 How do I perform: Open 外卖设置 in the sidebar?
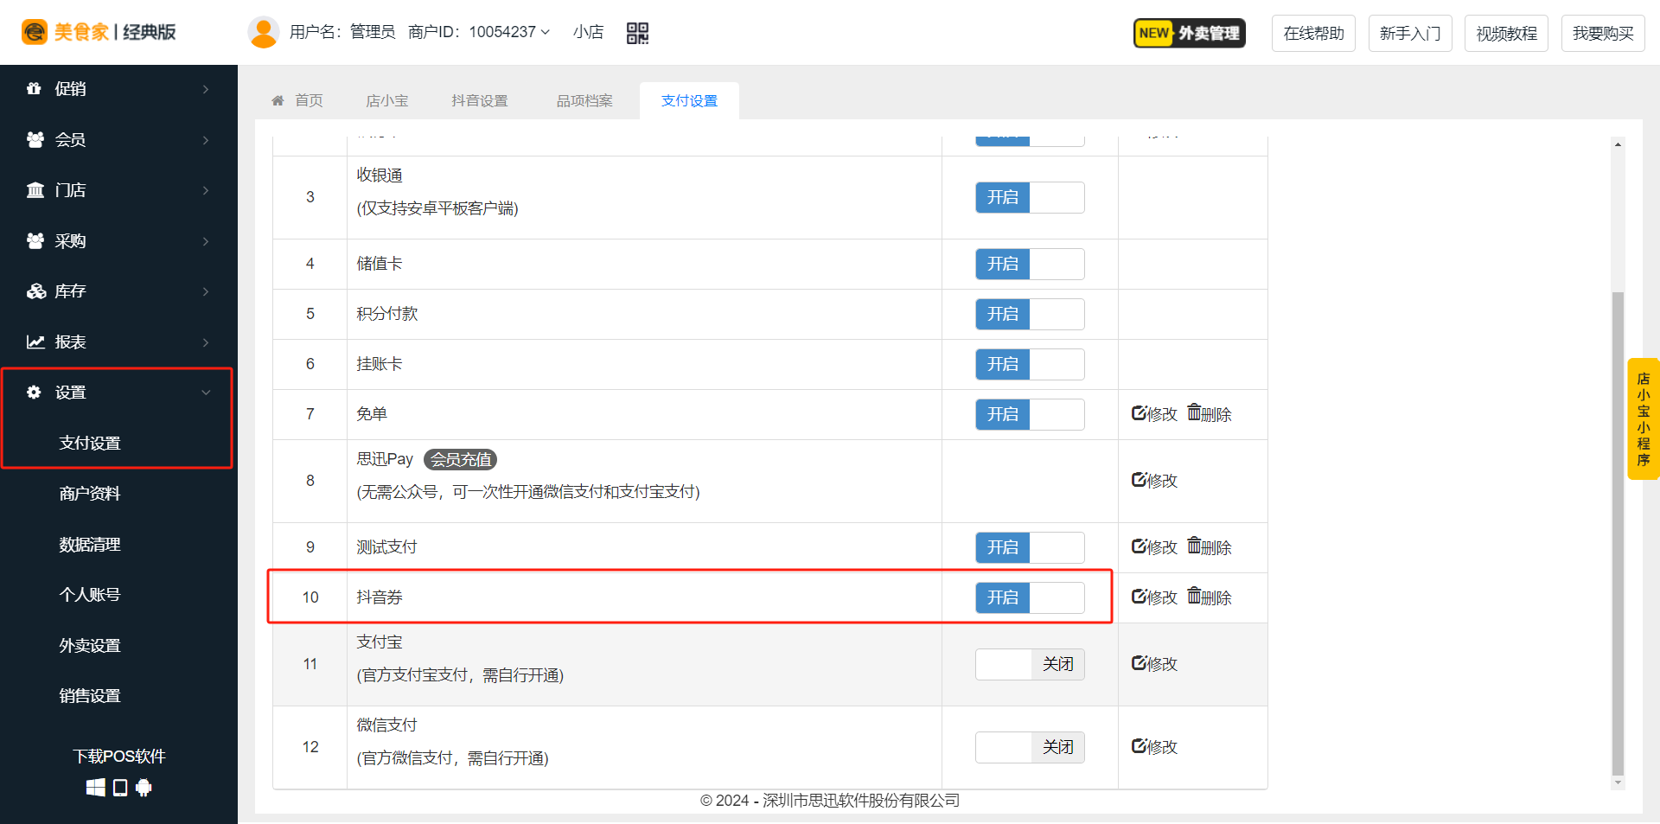[90, 646]
